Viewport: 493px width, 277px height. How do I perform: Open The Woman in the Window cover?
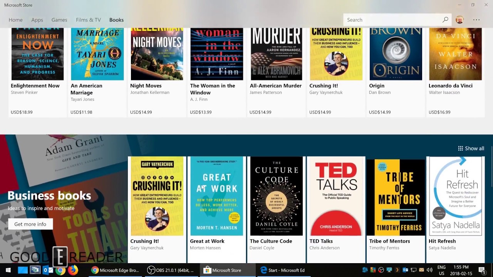216,54
